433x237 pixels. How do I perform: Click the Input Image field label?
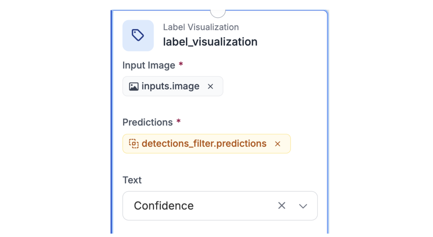pos(149,65)
